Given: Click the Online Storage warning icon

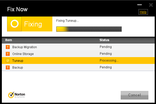Looking at the screenshot, I should coord(8,54).
